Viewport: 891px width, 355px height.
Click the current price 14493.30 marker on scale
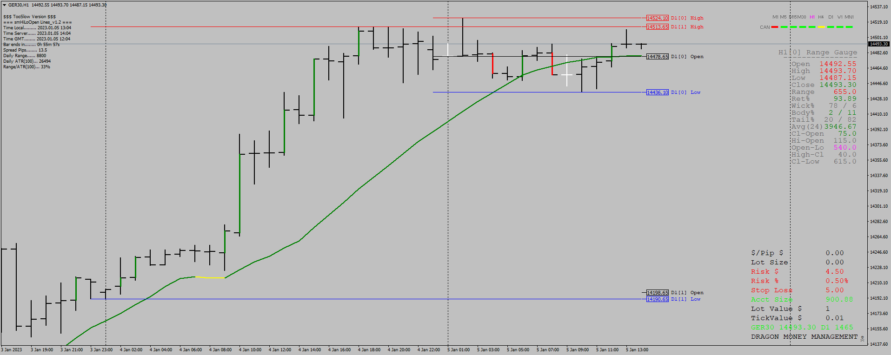[879, 44]
